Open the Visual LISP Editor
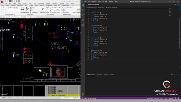Screen dimensions: 181x102 tap(55, 10)
